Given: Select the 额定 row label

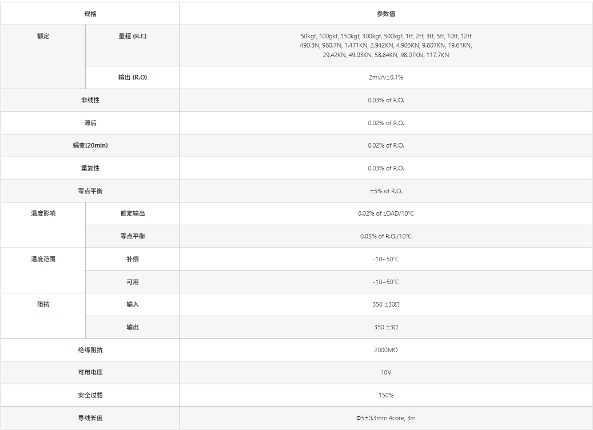Looking at the screenshot, I should pyautogui.click(x=43, y=36).
